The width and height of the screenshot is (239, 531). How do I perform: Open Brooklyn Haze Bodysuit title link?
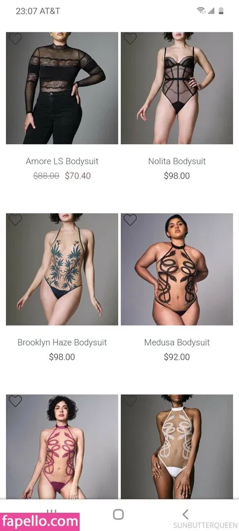[x=62, y=342]
